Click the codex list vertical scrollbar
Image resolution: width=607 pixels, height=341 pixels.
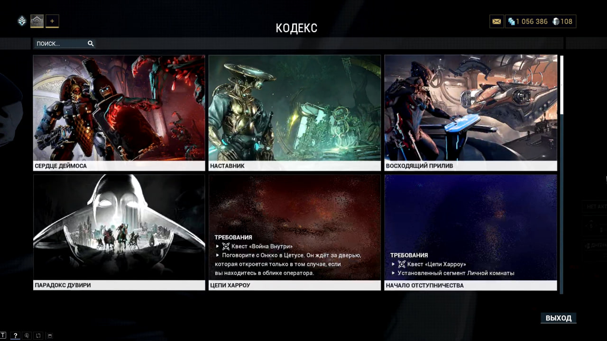coord(562,174)
